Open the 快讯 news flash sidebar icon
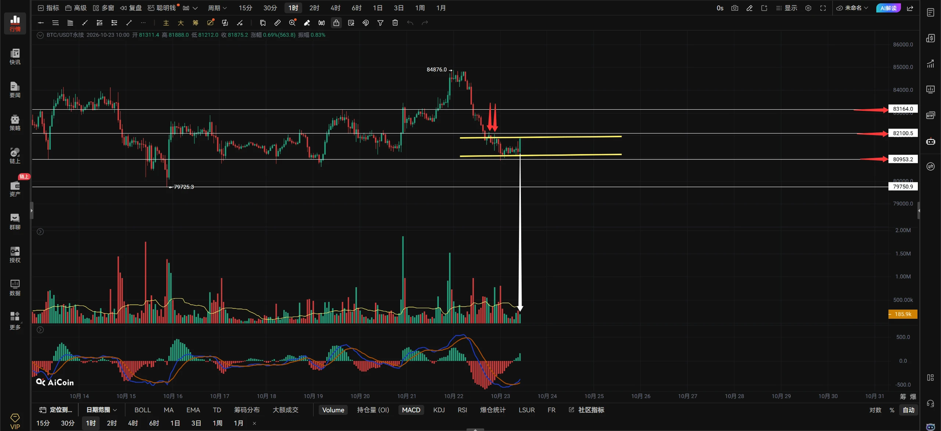The image size is (941, 431). click(x=15, y=56)
